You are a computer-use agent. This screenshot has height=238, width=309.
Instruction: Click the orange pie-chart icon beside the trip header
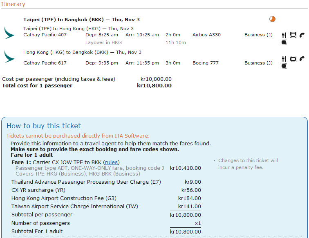[x=273, y=19]
